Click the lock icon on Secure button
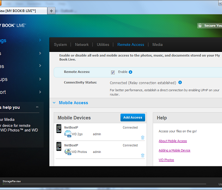Screen dimensions: 222x190 point(200,25)
